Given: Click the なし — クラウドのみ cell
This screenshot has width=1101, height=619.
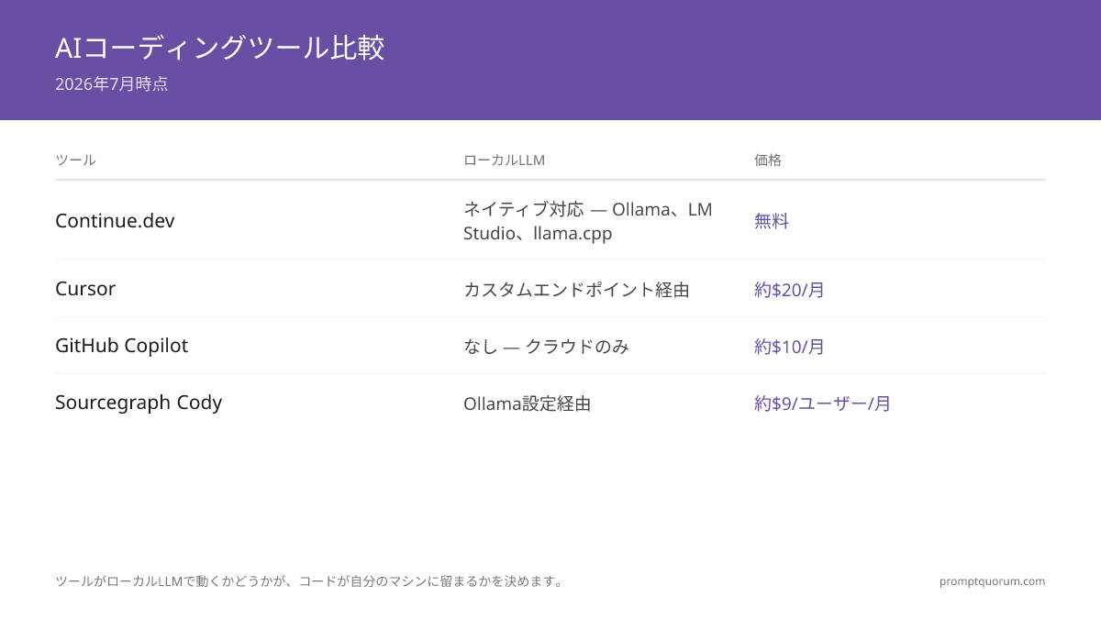Looking at the screenshot, I should pyautogui.click(x=546, y=347).
